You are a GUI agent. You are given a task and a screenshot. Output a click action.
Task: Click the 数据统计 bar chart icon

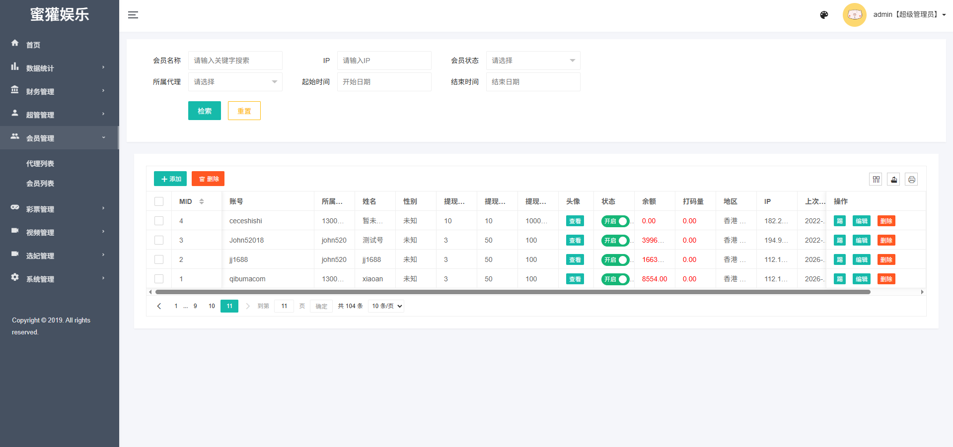point(15,66)
